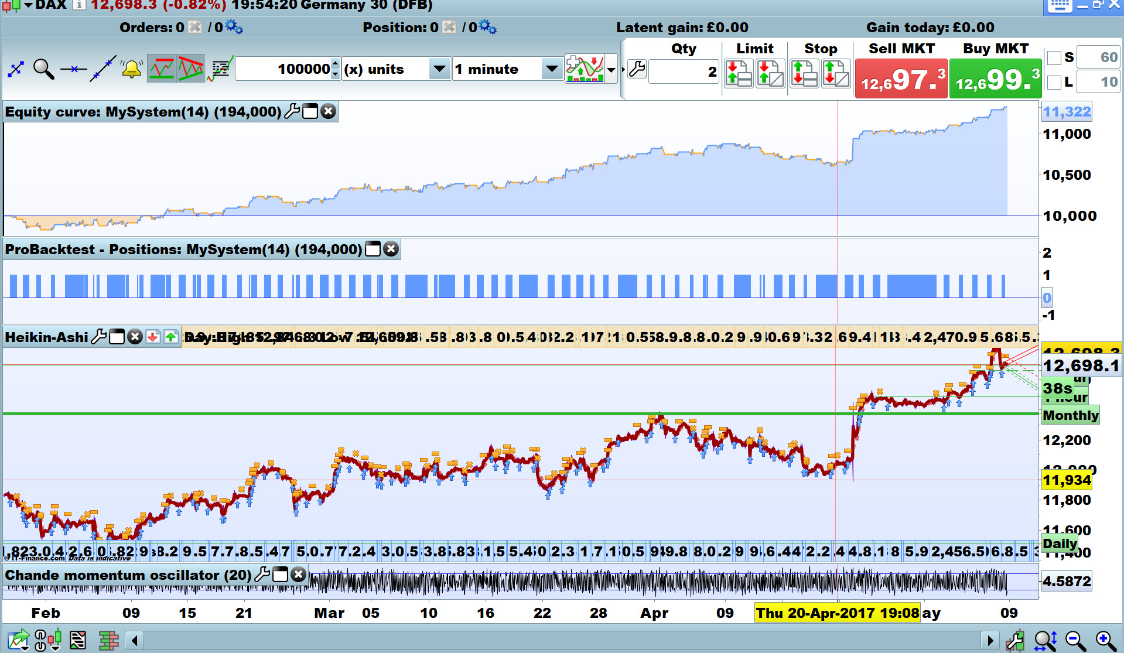Image resolution: width=1124 pixels, height=653 pixels.
Task: Open chart settings wrench at bottom-right
Action: pos(1015,640)
